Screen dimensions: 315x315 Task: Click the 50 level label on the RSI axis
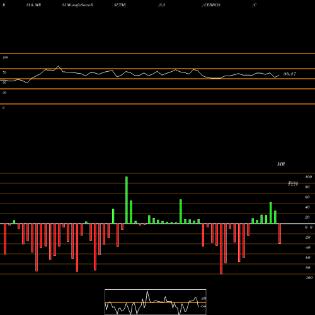(x=4, y=83)
